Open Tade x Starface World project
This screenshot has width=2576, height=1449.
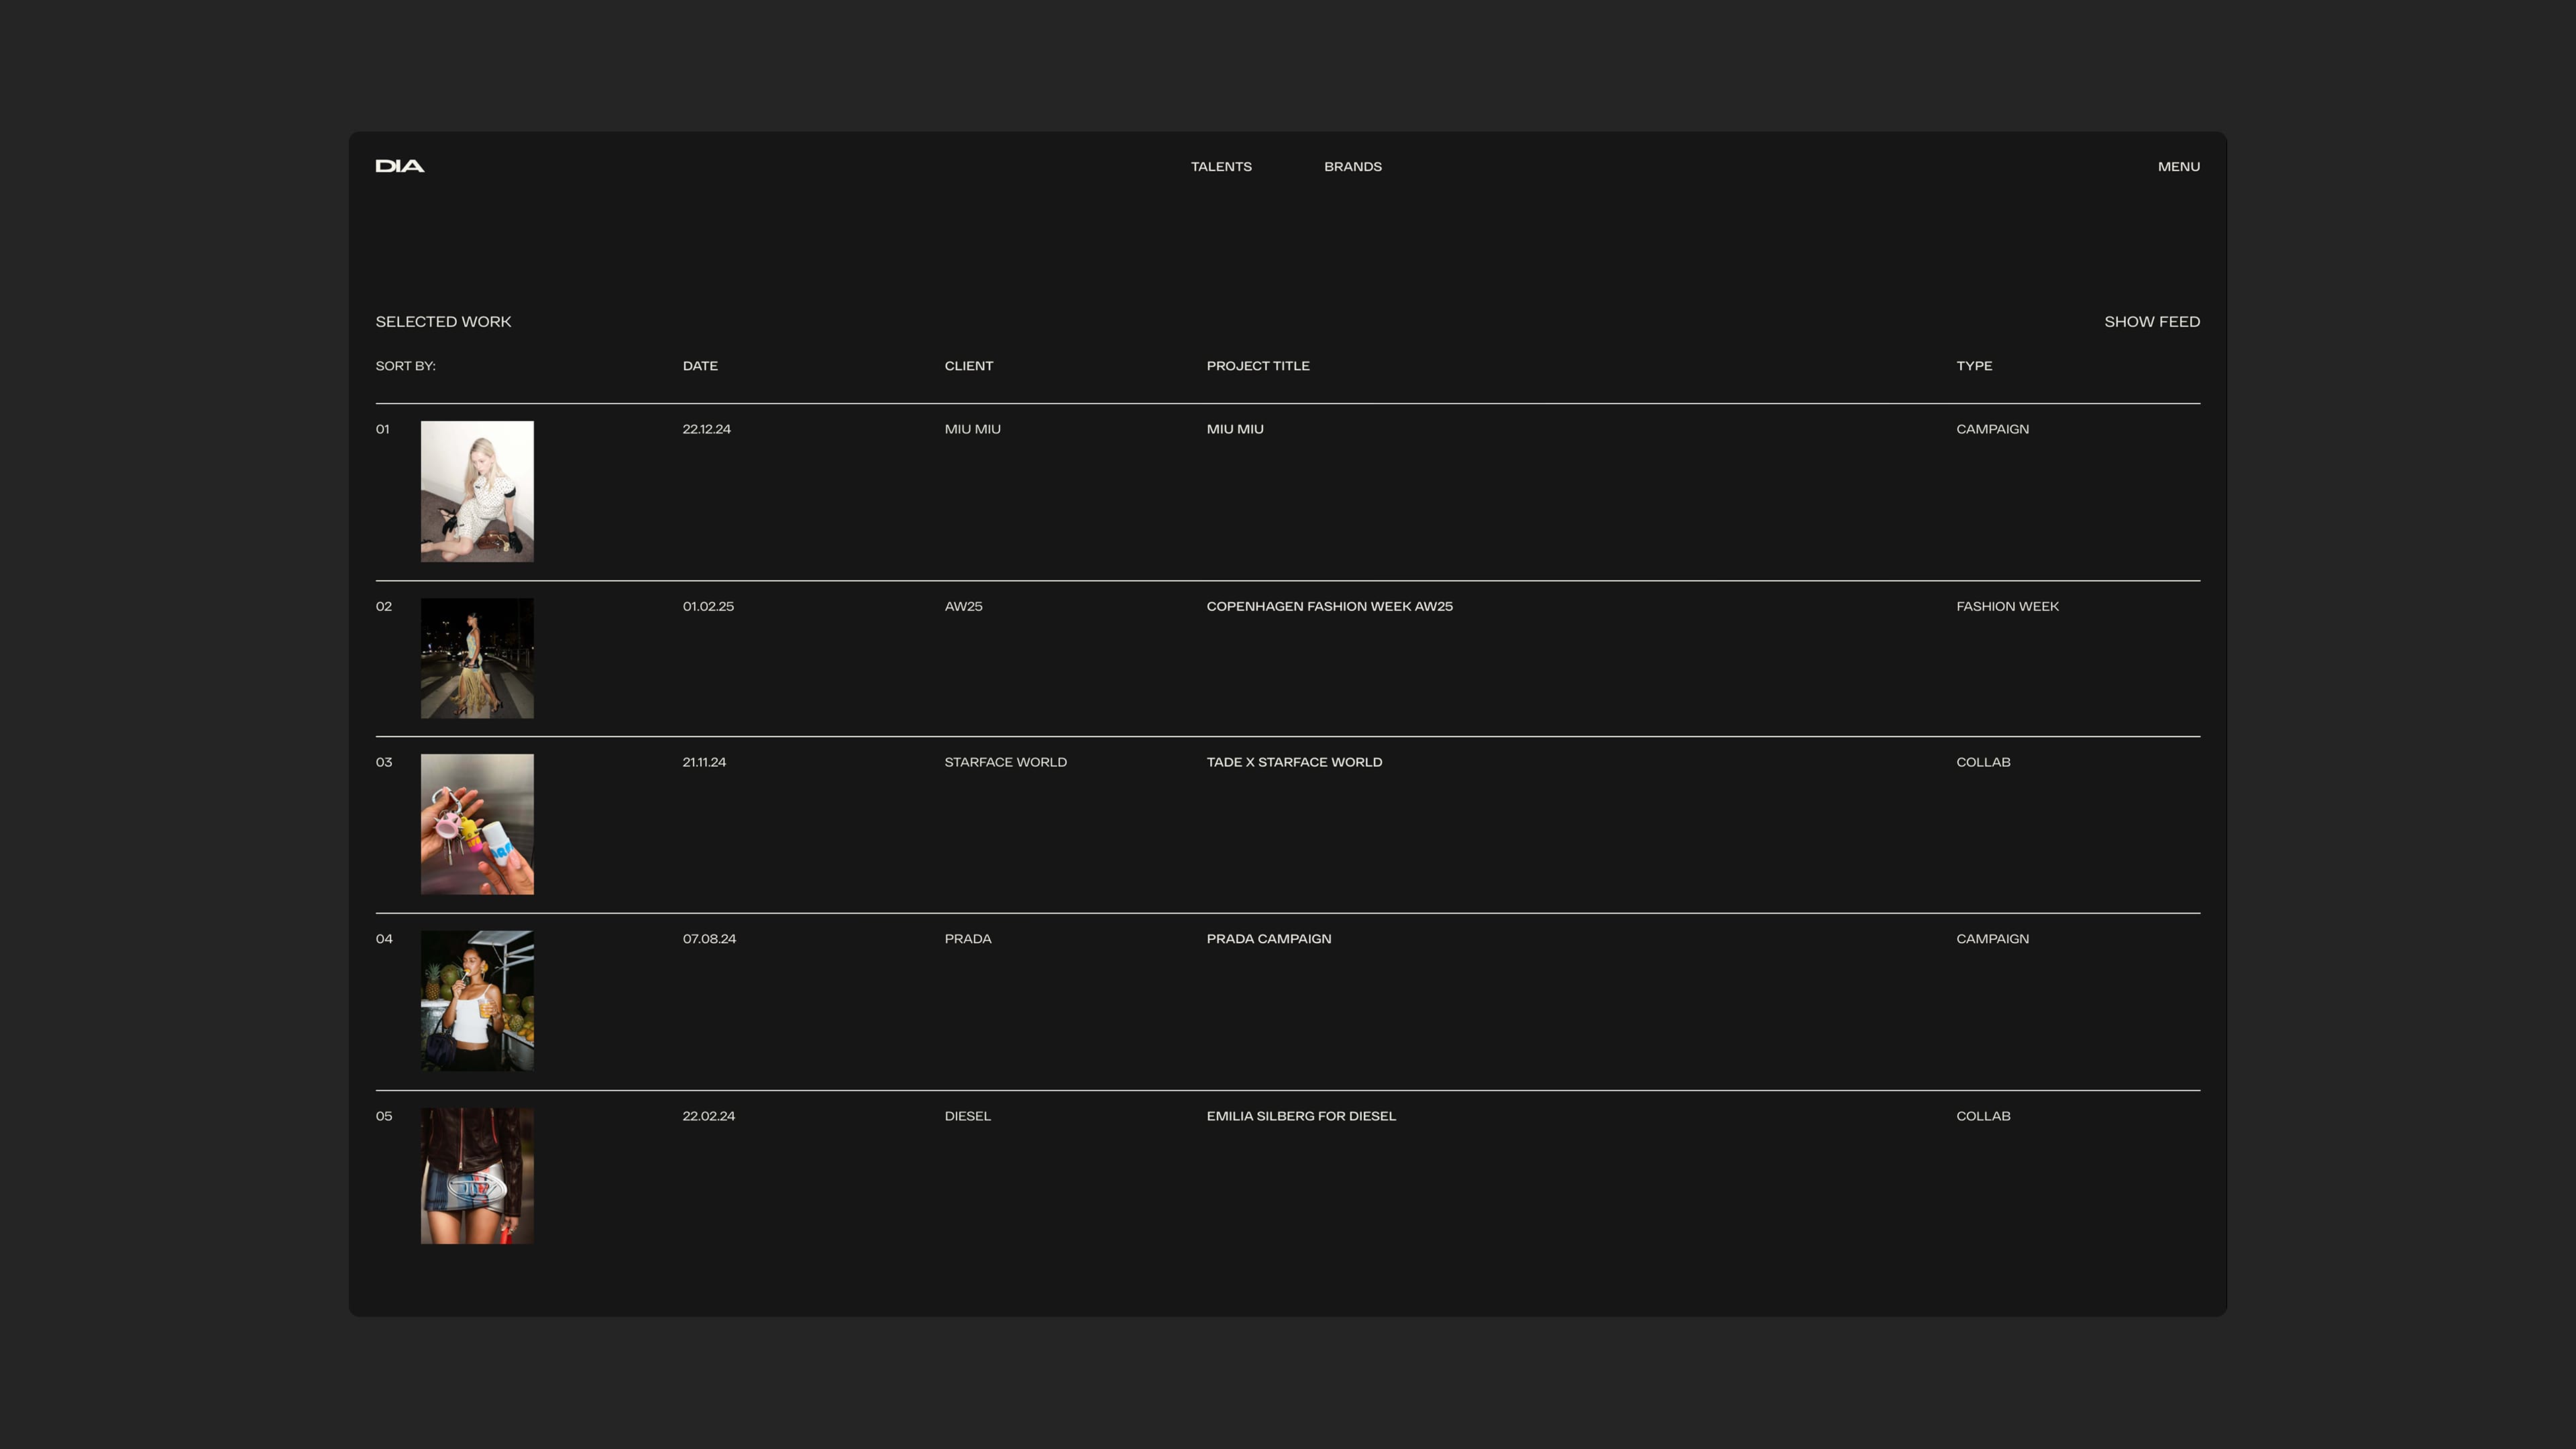pyautogui.click(x=1293, y=762)
